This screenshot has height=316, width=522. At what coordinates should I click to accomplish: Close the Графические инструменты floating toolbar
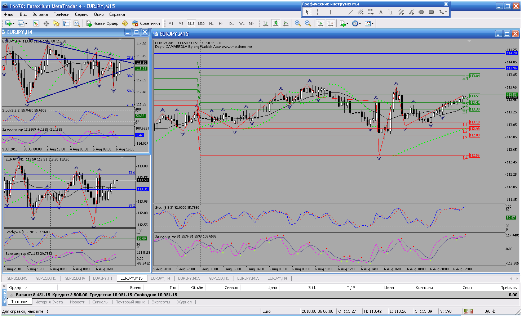pyautogui.click(x=446, y=4)
